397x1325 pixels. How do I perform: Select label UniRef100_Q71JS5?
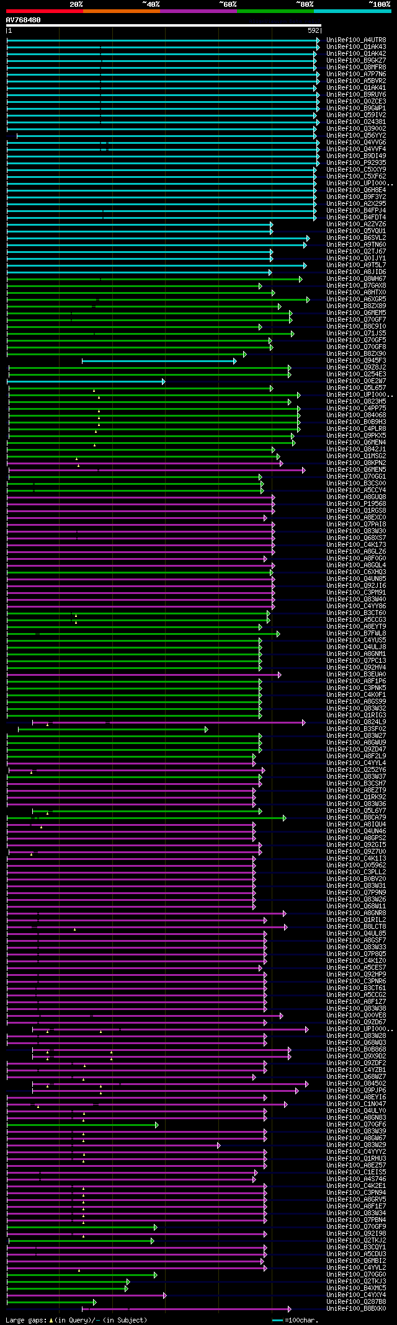[x=356, y=334]
